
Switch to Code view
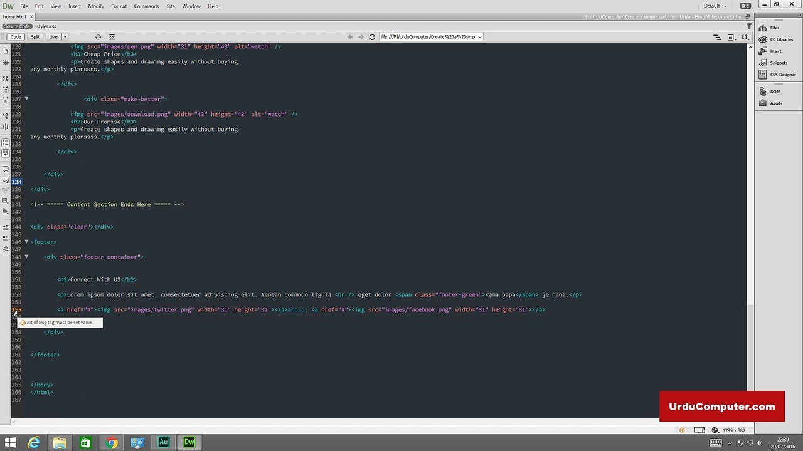(16, 37)
